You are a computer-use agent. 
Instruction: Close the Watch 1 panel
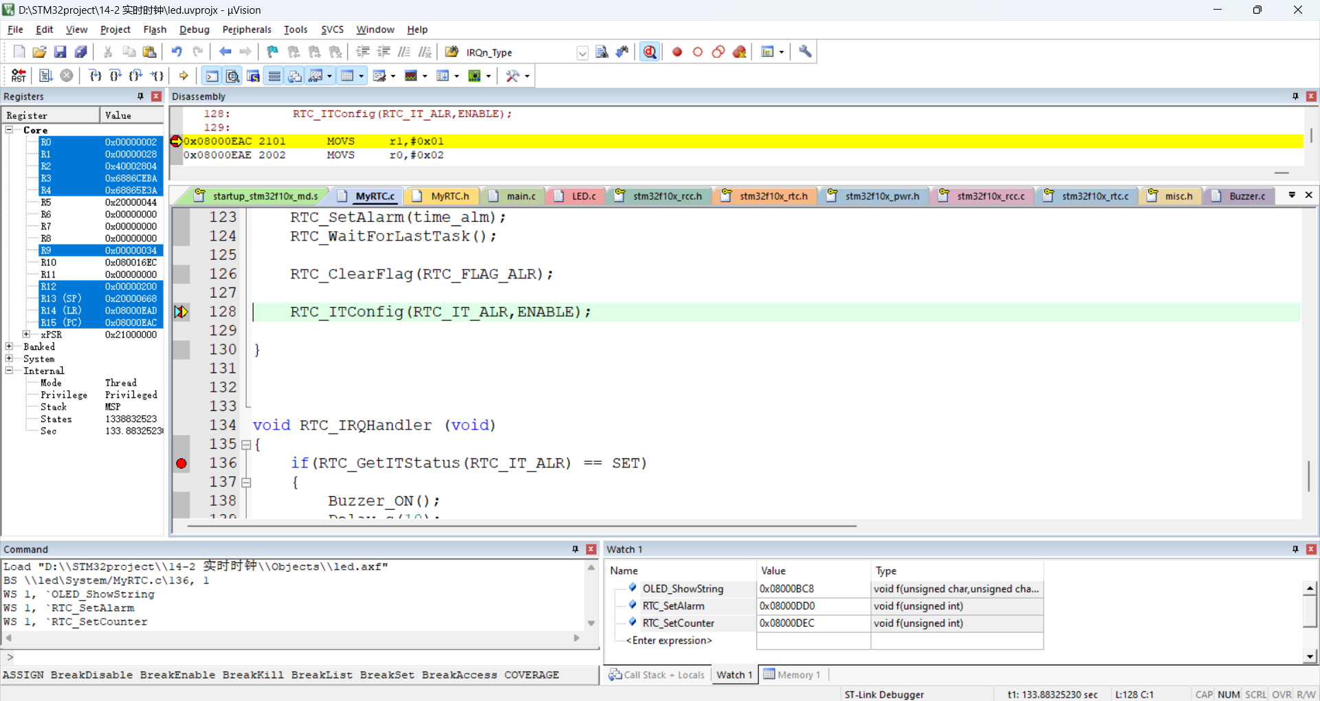(x=1311, y=549)
